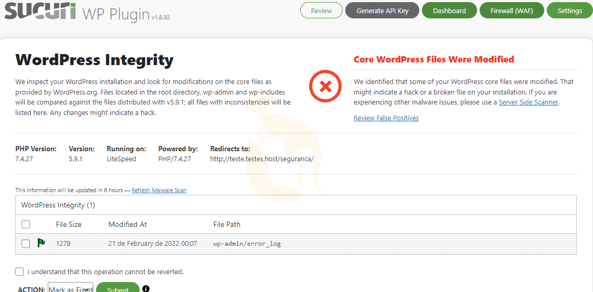This screenshot has width=593, height=292.
Task: Click Generate API Key button
Action: (383, 11)
